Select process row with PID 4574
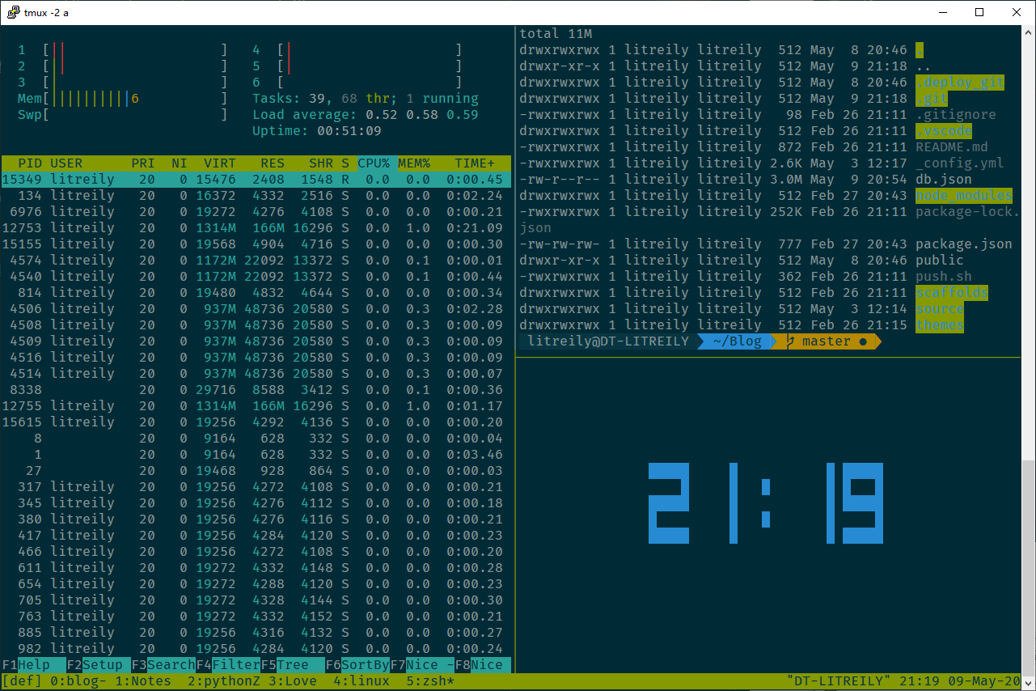Screen dimensions: 1036x691 coord(256,261)
